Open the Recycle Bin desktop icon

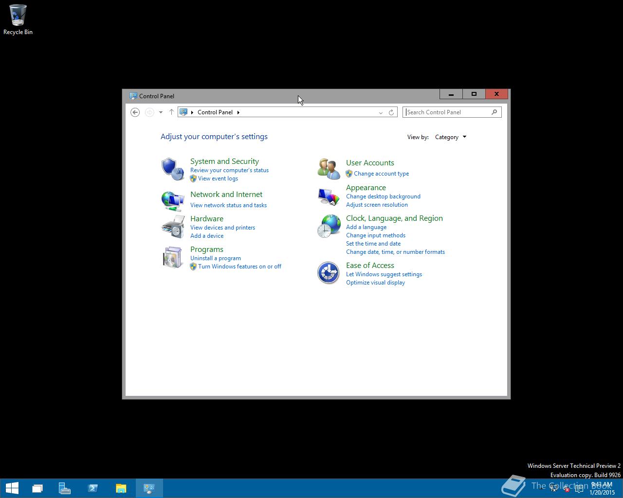click(x=18, y=20)
